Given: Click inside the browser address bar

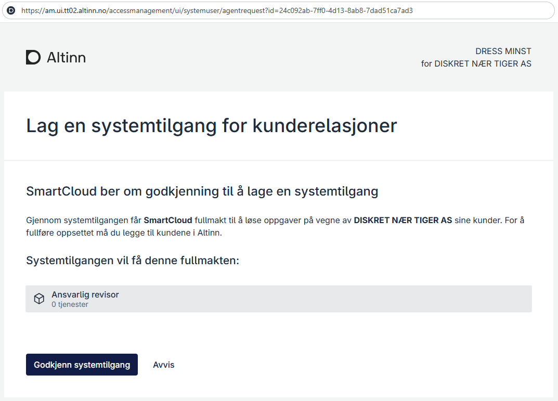Looking at the screenshot, I should pos(260,10).
